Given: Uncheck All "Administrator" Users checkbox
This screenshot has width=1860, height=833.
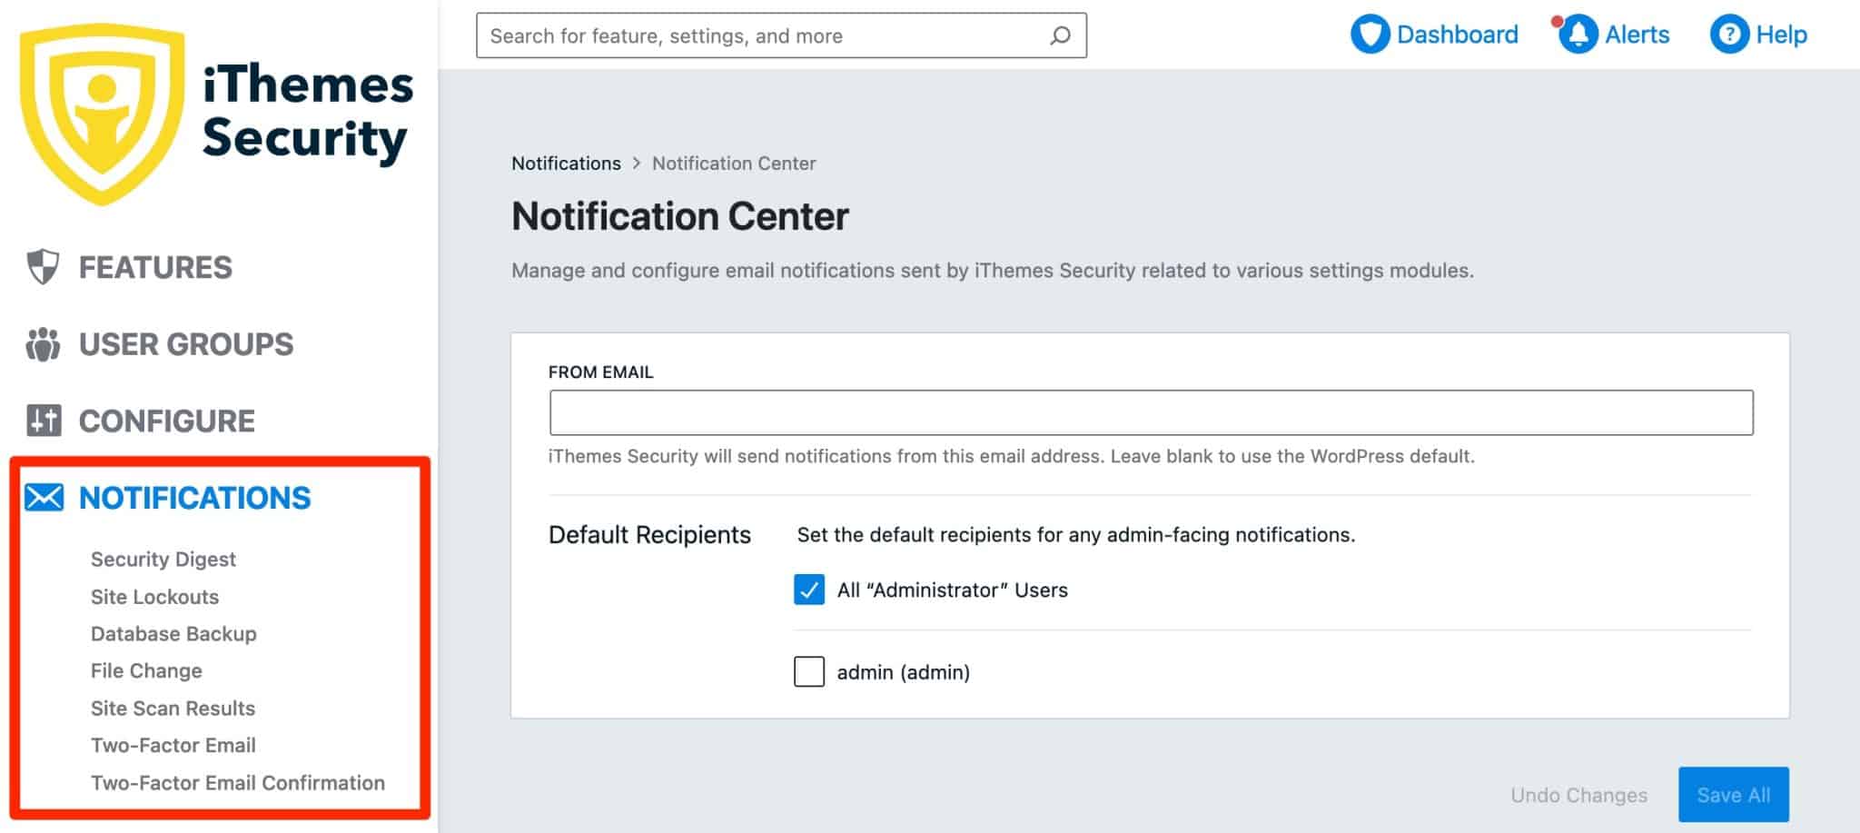Looking at the screenshot, I should click(809, 590).
